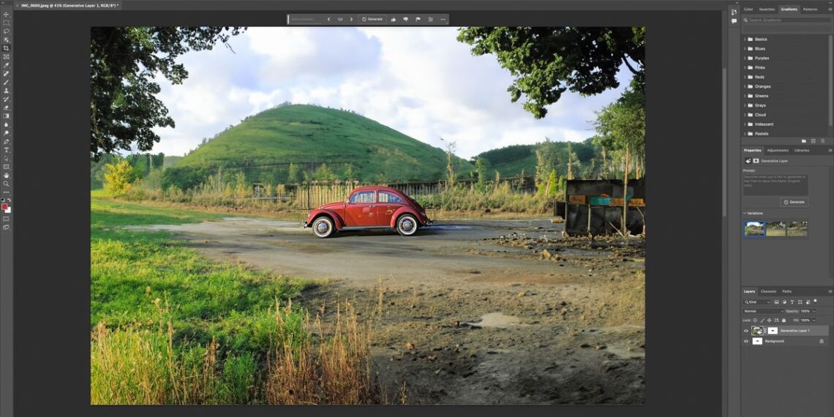
Task: Select the Rectangular Marquee tool
Action: pyautogui.click(x=7, y=23)
